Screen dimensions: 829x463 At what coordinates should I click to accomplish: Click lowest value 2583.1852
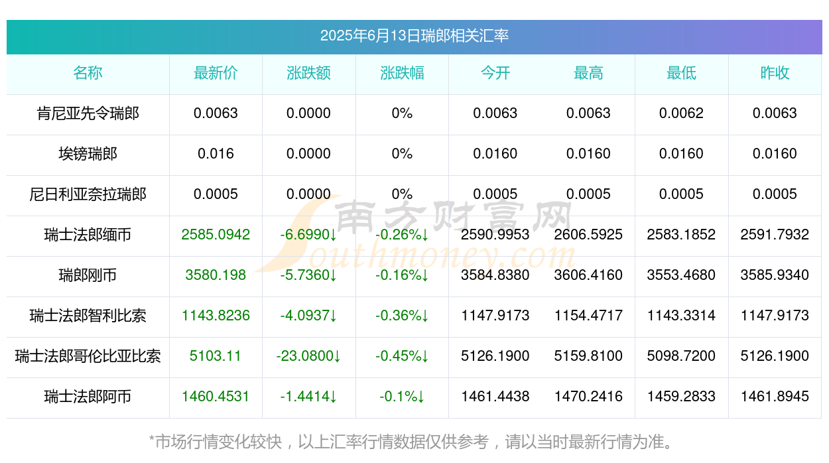(682, 235)
